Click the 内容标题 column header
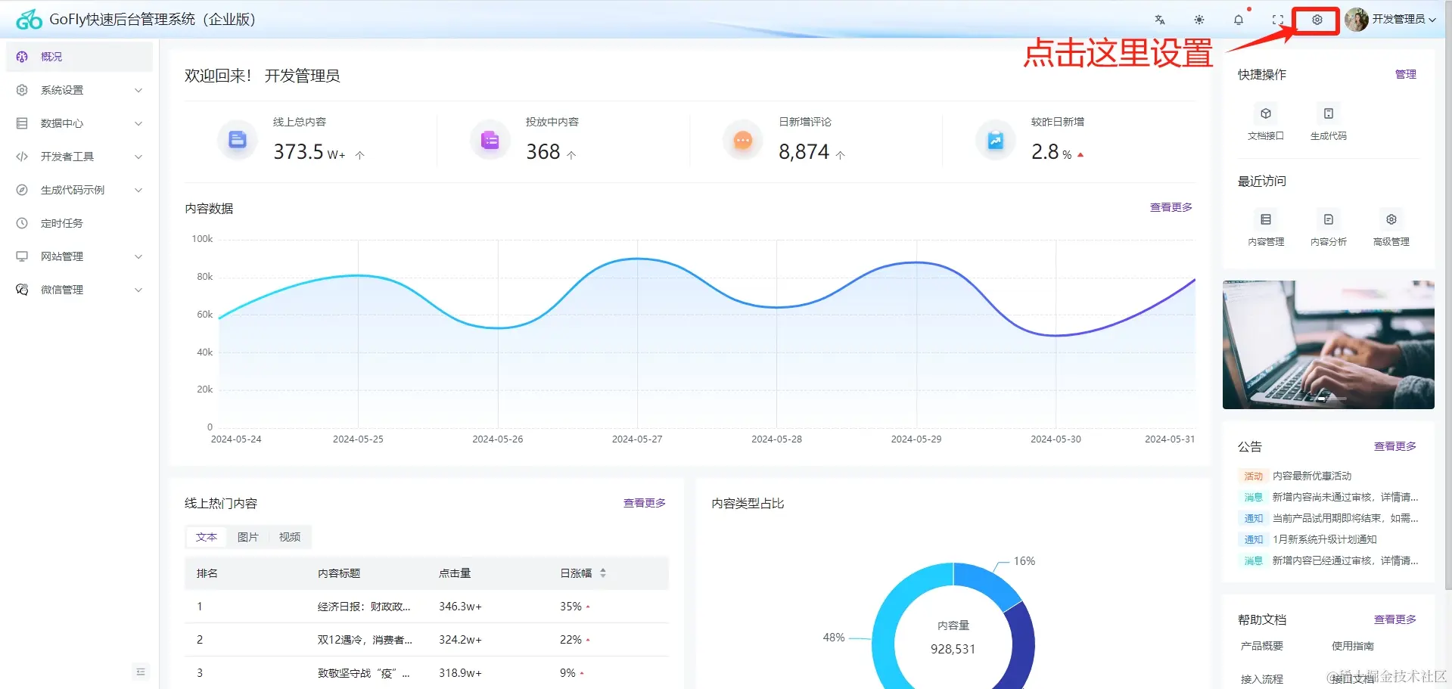Image resolution: width=1452 pixels, height=689 pixels. coord(339,573)
